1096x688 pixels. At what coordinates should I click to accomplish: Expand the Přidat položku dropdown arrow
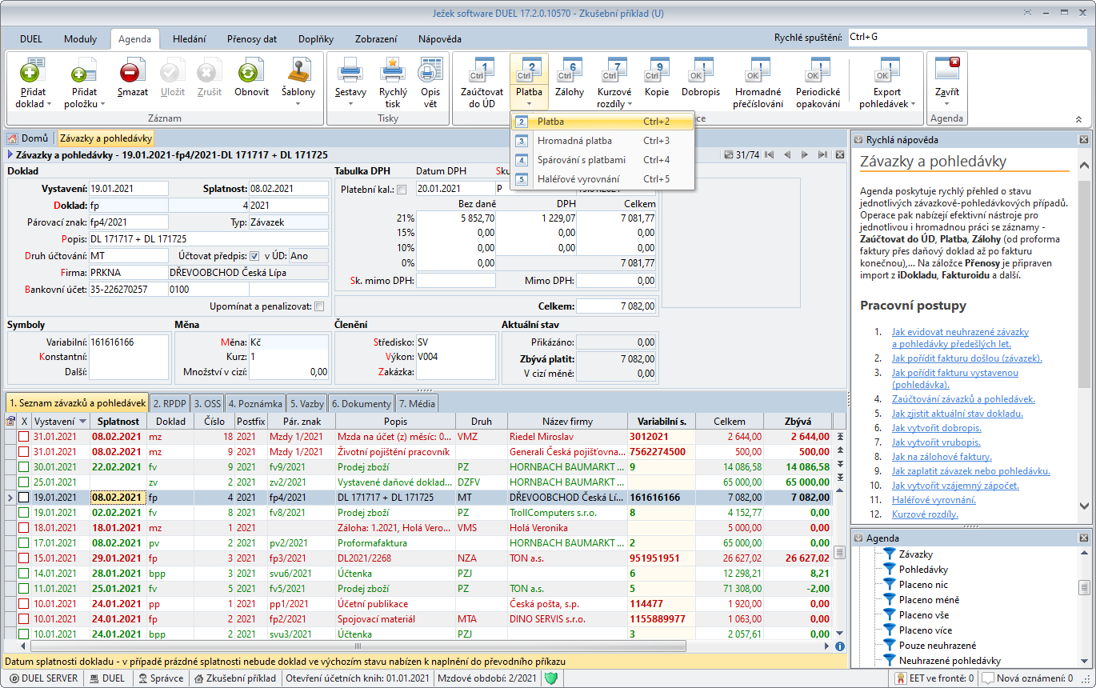click(101, 104)
